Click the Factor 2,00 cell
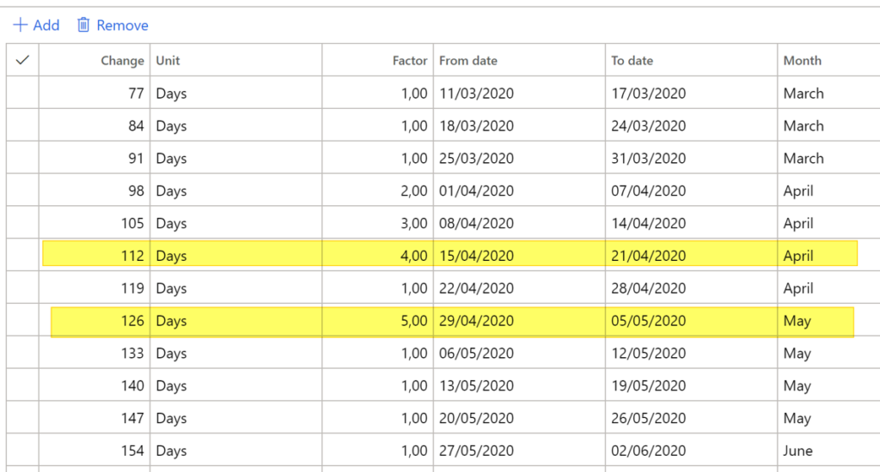The height and width of the screenshot is (472, 880). pyautogui.click(x=378, y=191)
